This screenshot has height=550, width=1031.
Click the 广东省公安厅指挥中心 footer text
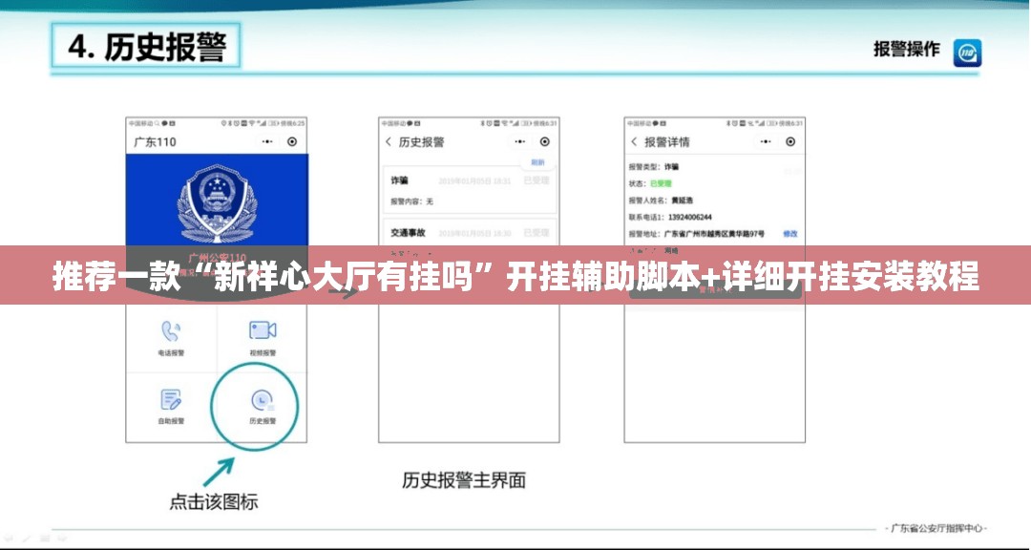click(x=937, y=528)
